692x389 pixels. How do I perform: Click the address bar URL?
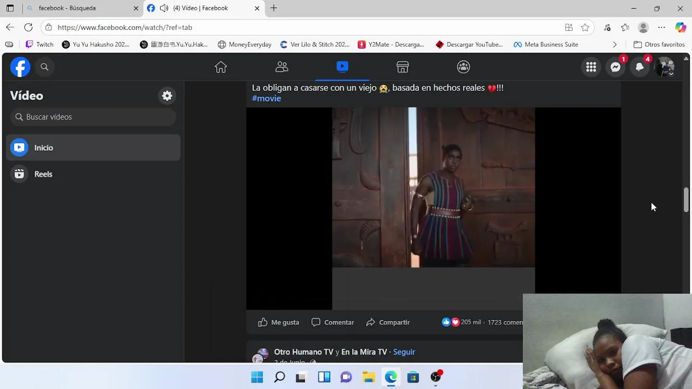[125, 28]
